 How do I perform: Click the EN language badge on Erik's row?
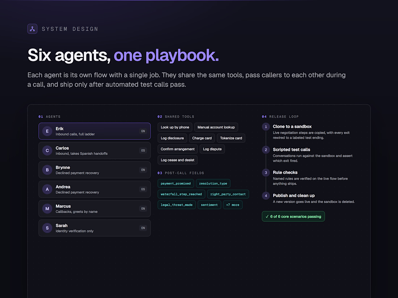[x=143, y=131]
